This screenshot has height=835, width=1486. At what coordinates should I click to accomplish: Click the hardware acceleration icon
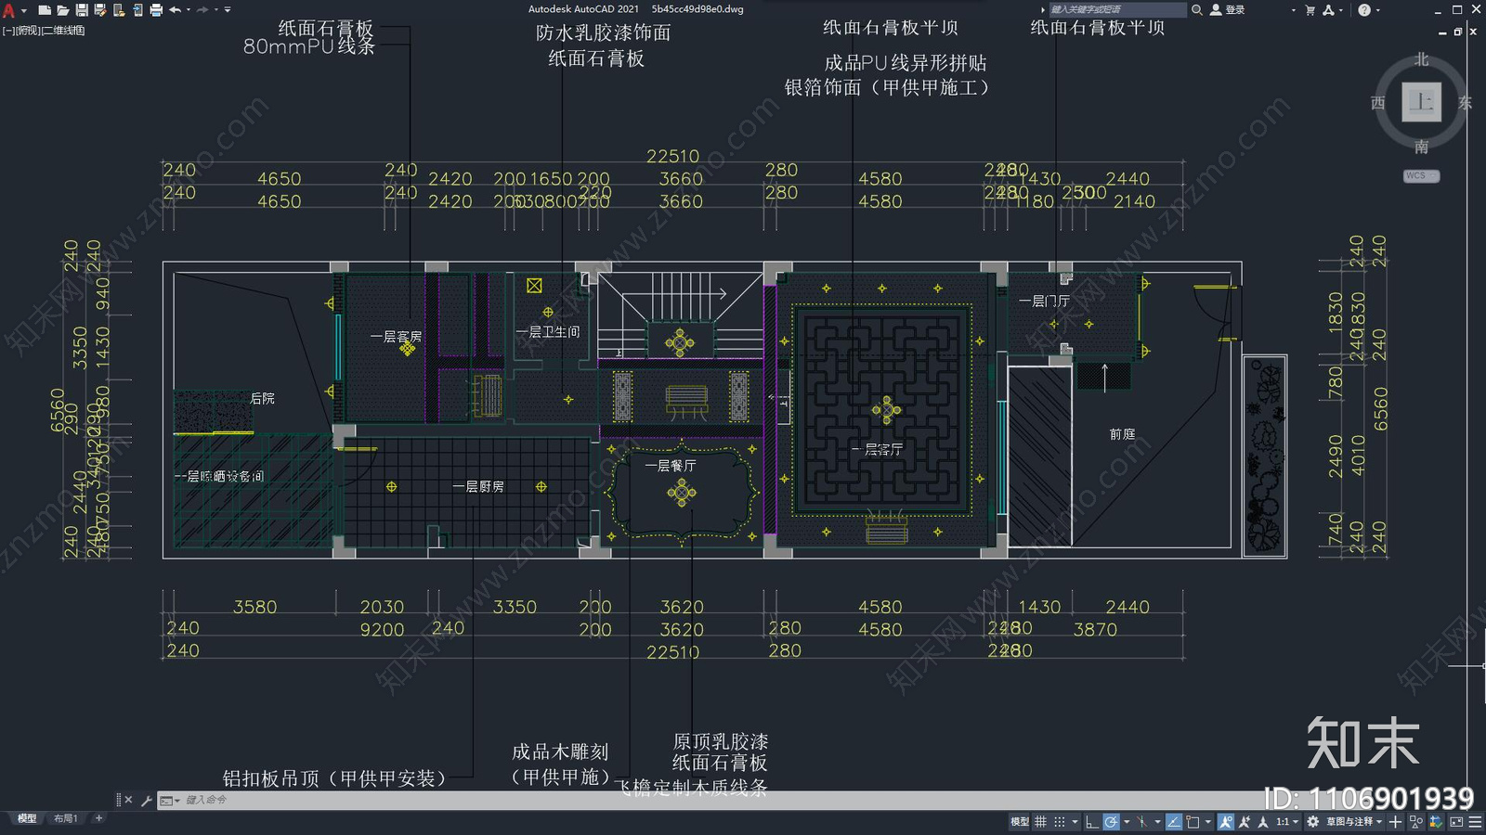pos(1436,821)
